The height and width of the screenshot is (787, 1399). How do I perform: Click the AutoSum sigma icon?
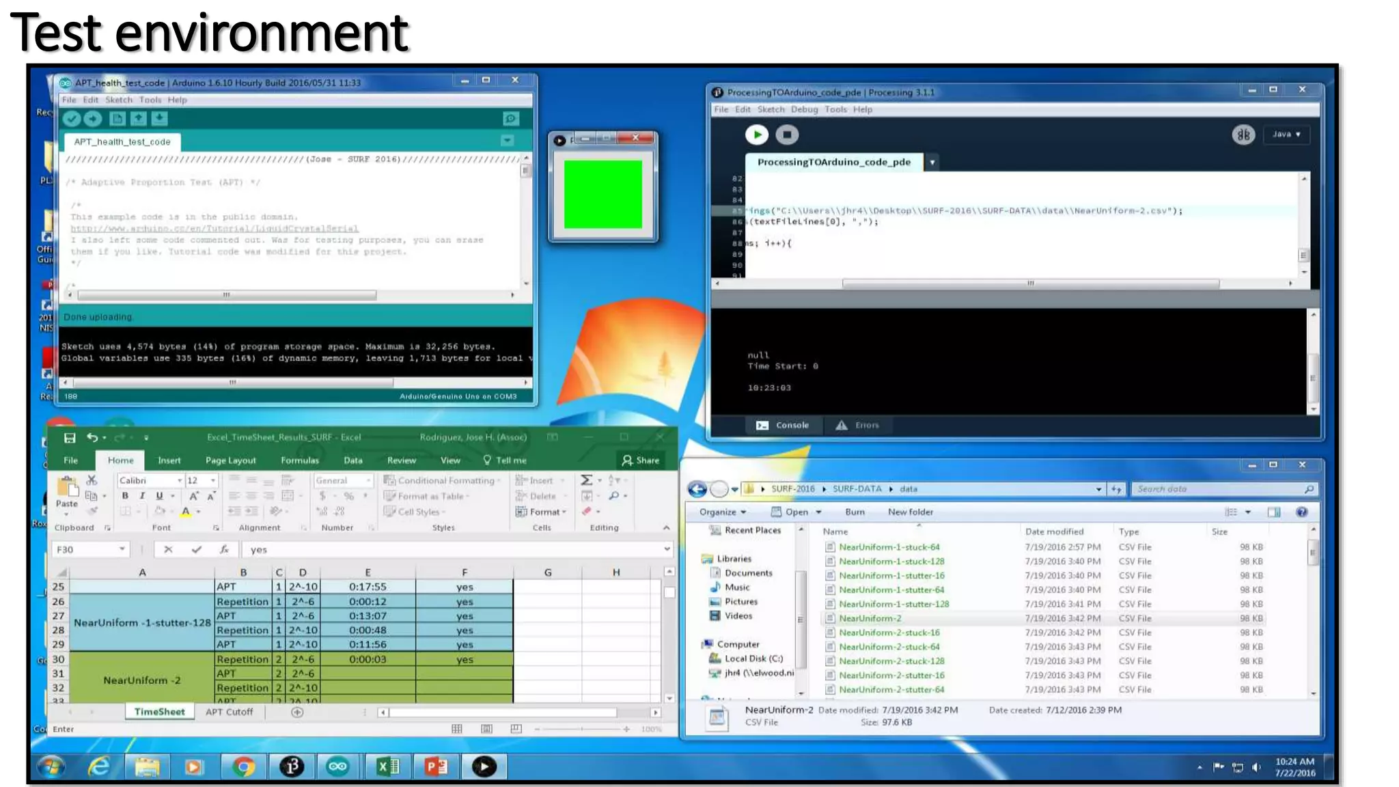[x=586, y=480]
